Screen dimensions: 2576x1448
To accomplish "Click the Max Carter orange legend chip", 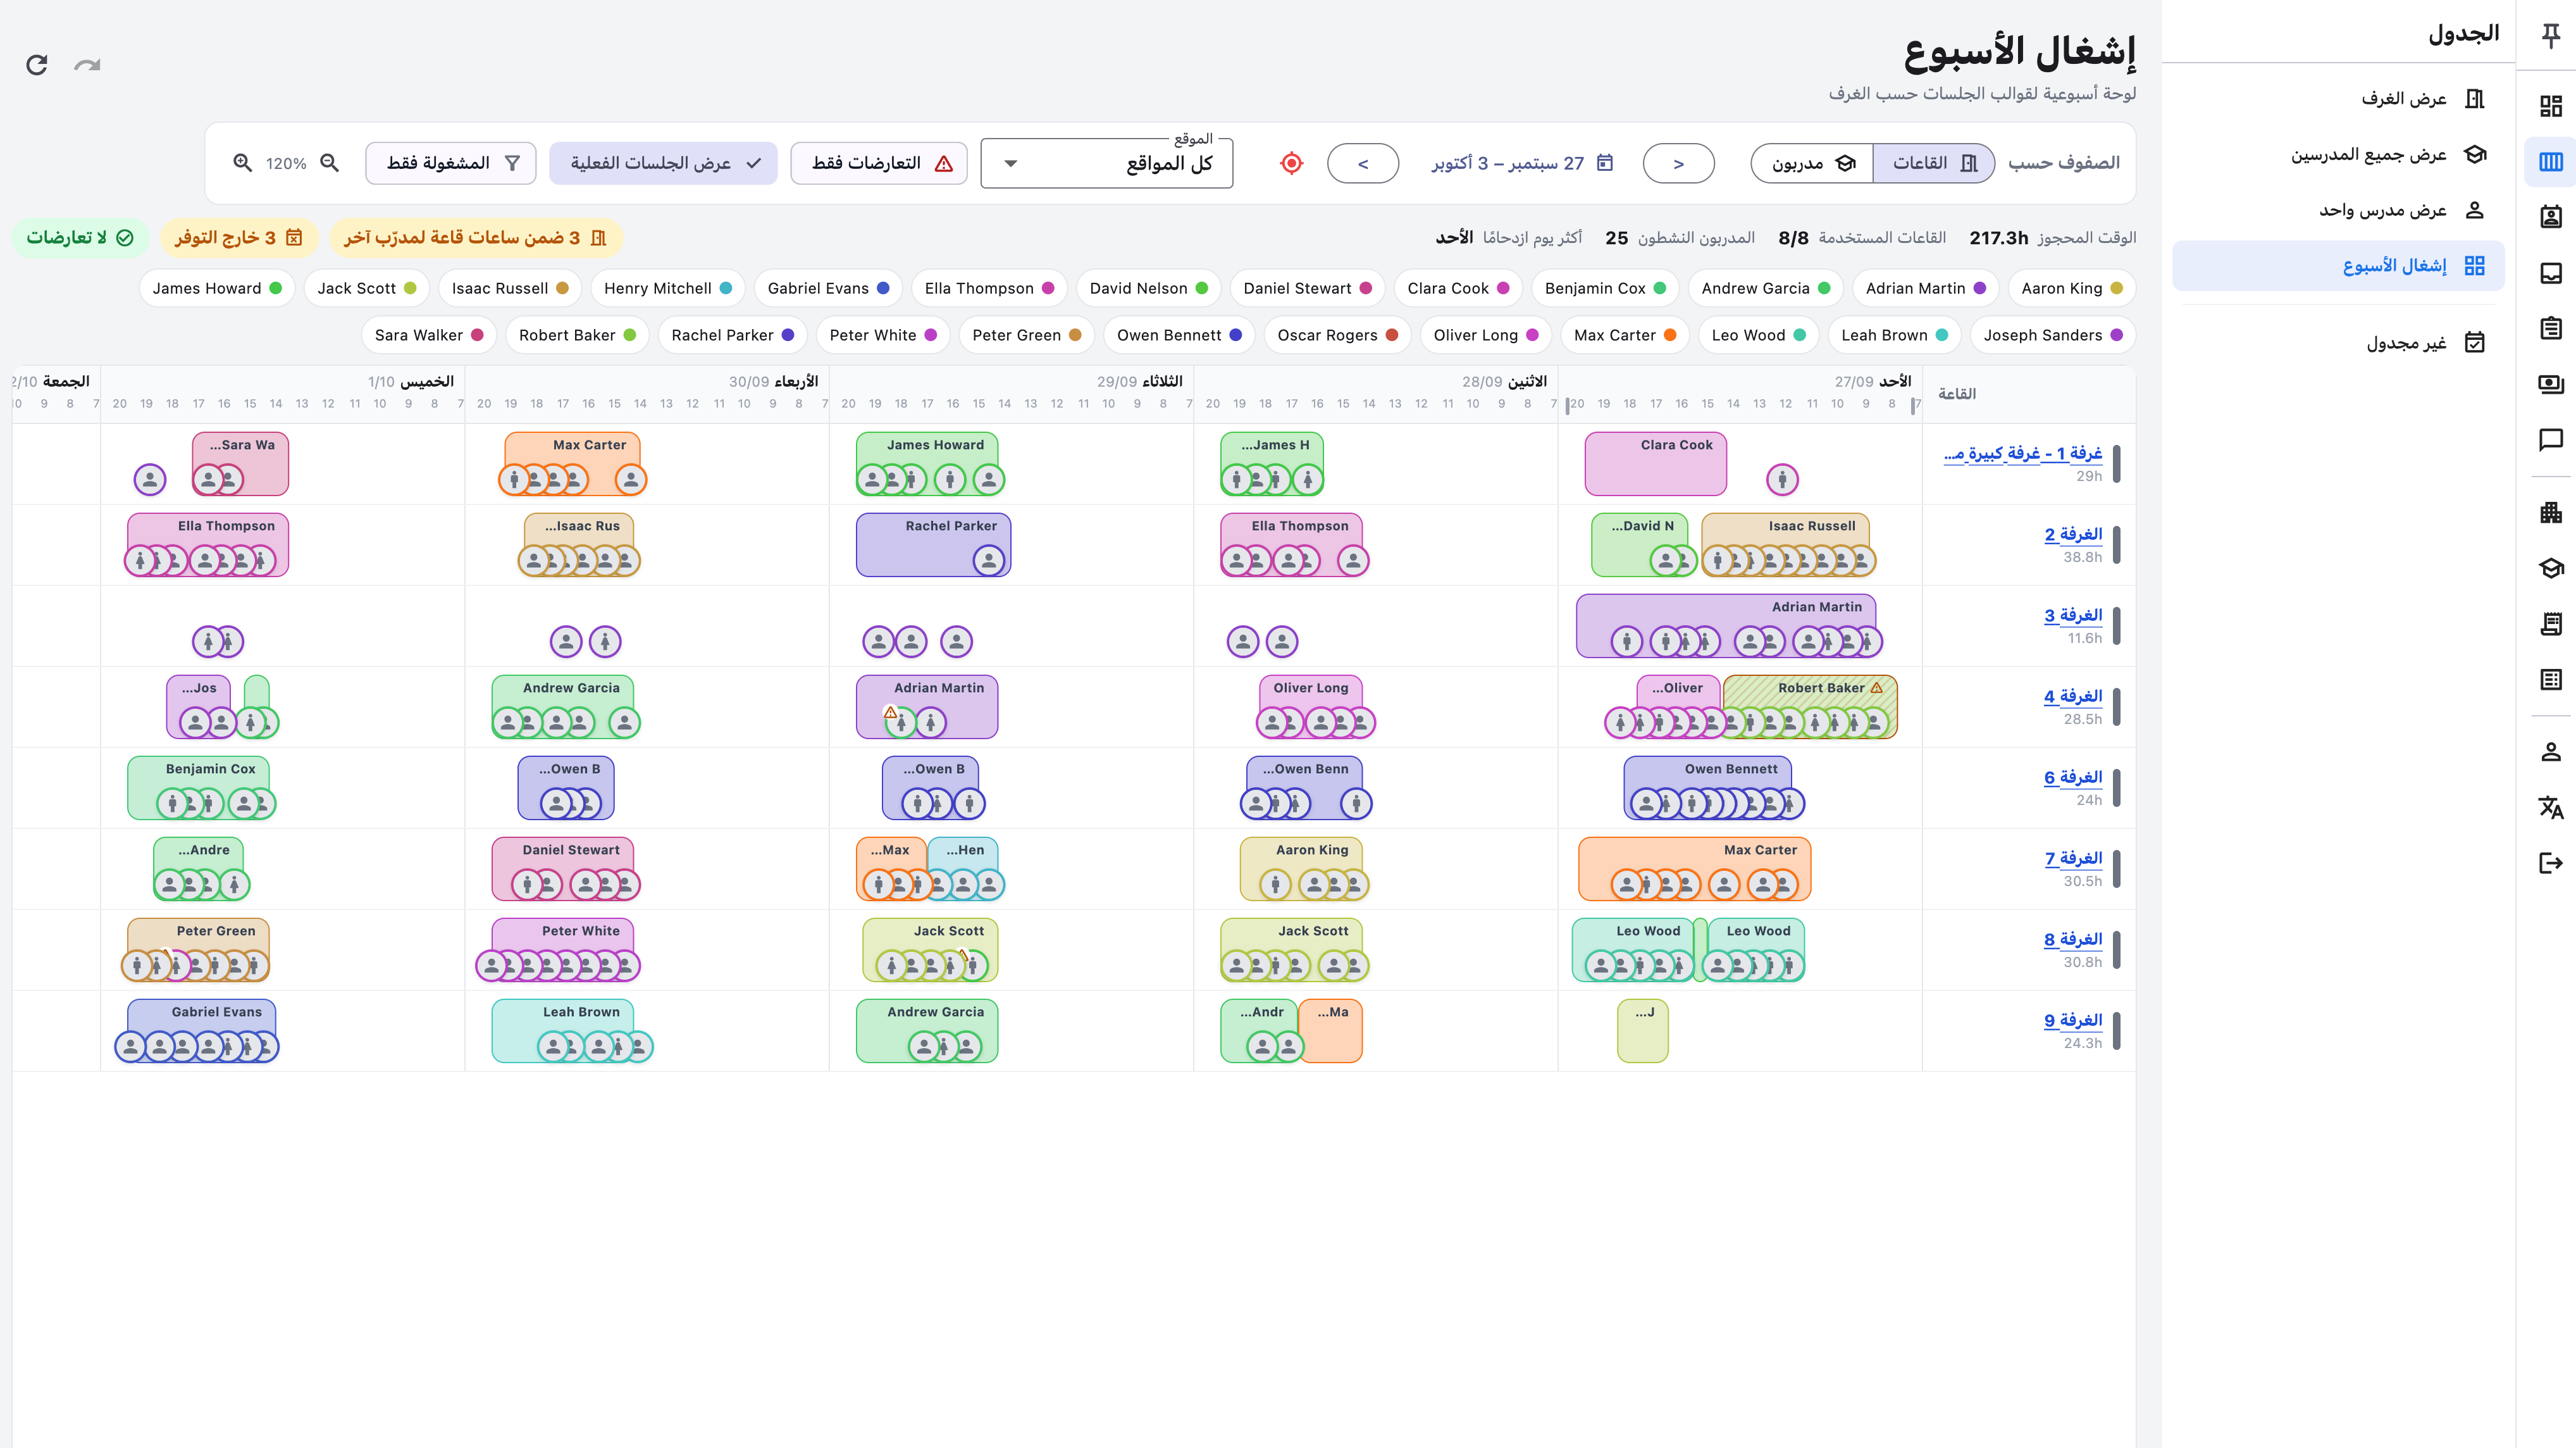I will [x=1624, y=335].
